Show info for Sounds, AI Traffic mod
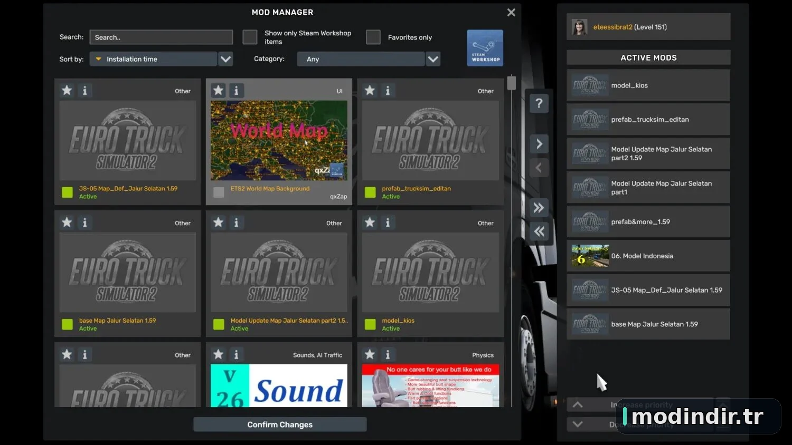This screenshot has width=792, height=445. point(236,354)
